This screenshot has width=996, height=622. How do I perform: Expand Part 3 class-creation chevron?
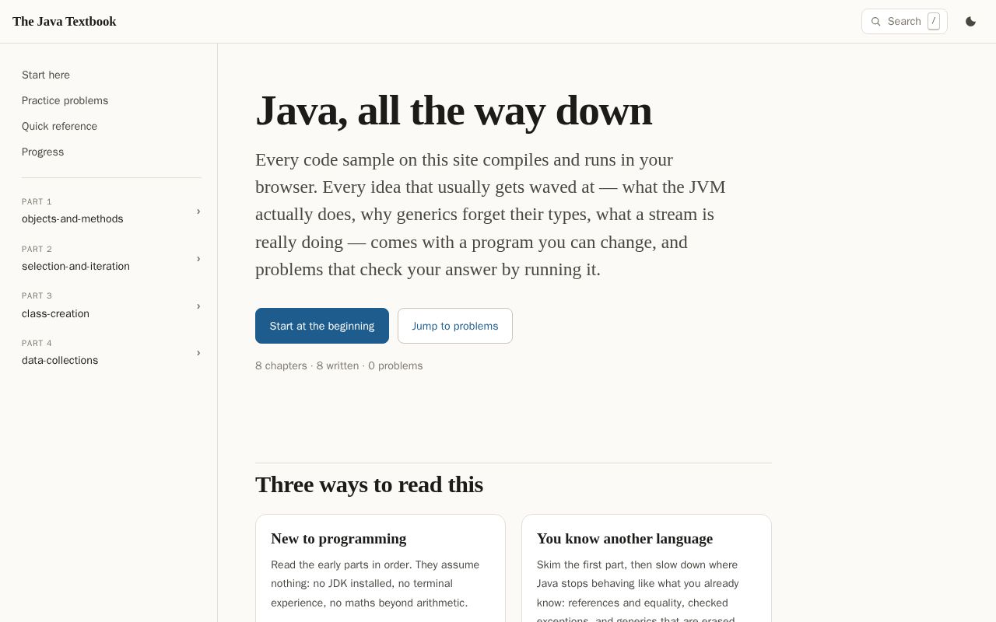click(x=198, y=306)
